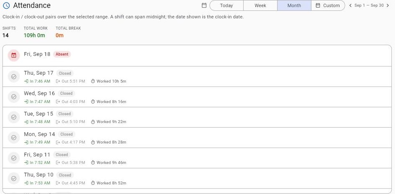
Task: Switch to the Week range tab
Action: pyautogui.click(x=260, y=5)
